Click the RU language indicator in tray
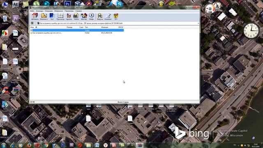This screenshot has height=148, width=263. (x=235, y=145)
